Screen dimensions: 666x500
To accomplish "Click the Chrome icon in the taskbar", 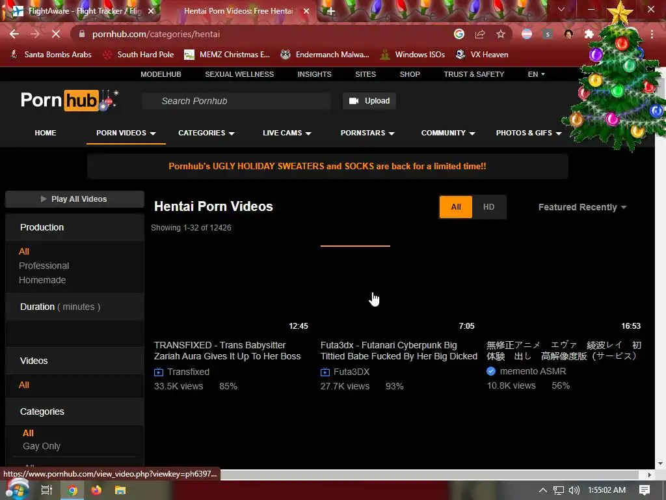I will coord(73,490).
